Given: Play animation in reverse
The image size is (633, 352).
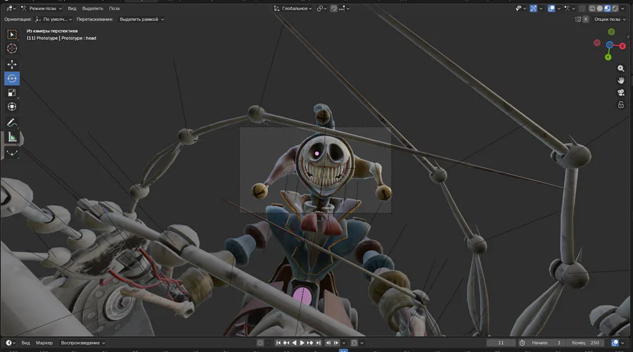Looking at the screenshot, I should tap(294, 343).
